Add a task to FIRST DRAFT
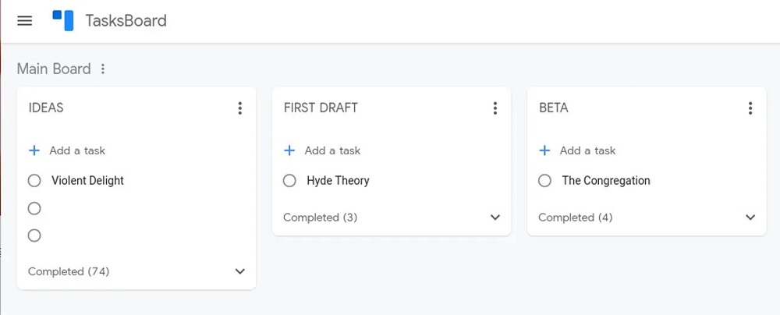 [332, 150]
